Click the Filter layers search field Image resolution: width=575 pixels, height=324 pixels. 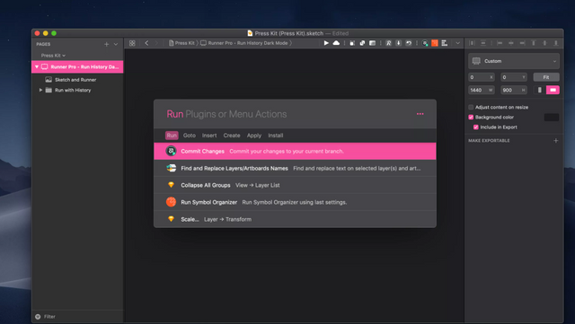pyautogui.click(x=77, y=317)
